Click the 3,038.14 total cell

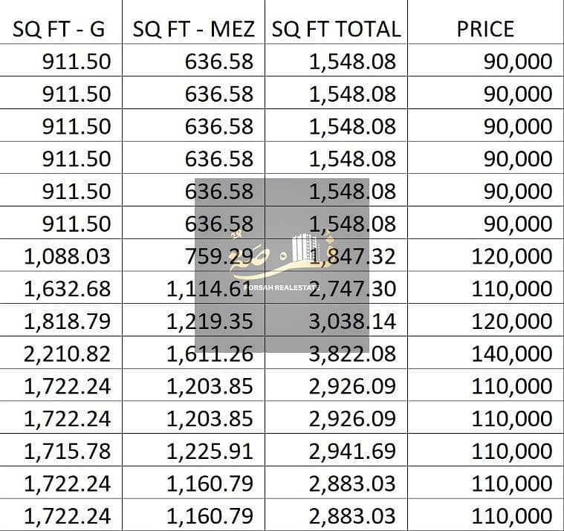[x=336, y=320]
